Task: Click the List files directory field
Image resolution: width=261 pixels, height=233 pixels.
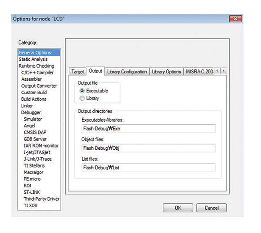Action: pyautogui.click(x=148, y=168)
